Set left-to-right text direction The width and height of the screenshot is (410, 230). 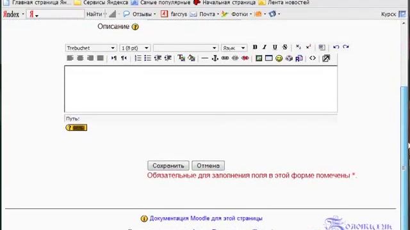pos(114,58)
